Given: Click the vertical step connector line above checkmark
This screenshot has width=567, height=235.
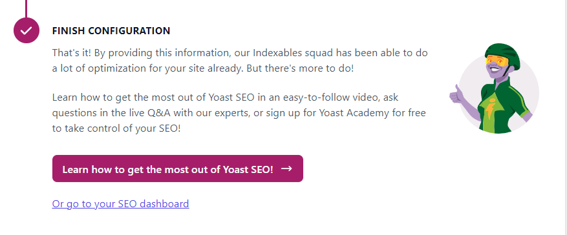Looking at the screenshot, I should click(26, 8).
